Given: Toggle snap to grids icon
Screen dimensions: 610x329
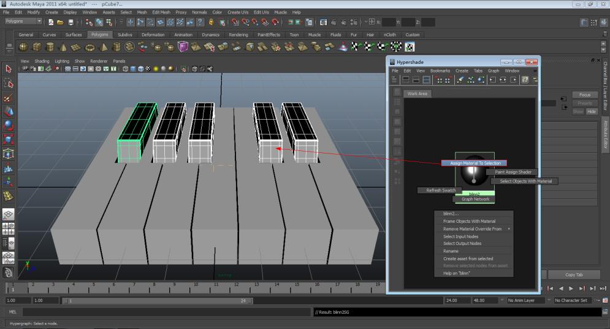Looking at the screenshot, I should [235, 22].
